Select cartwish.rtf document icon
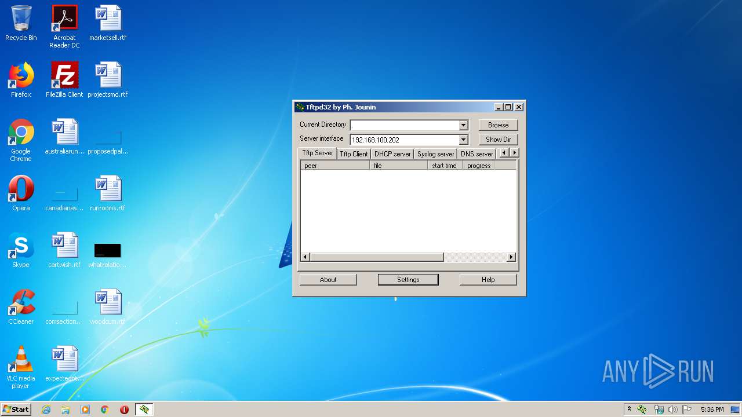The height and width of the screenshot is (417, 742). coord(64,251)
